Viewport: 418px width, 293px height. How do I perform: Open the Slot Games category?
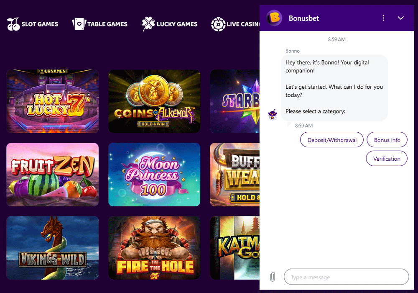[x=33, y=24]
